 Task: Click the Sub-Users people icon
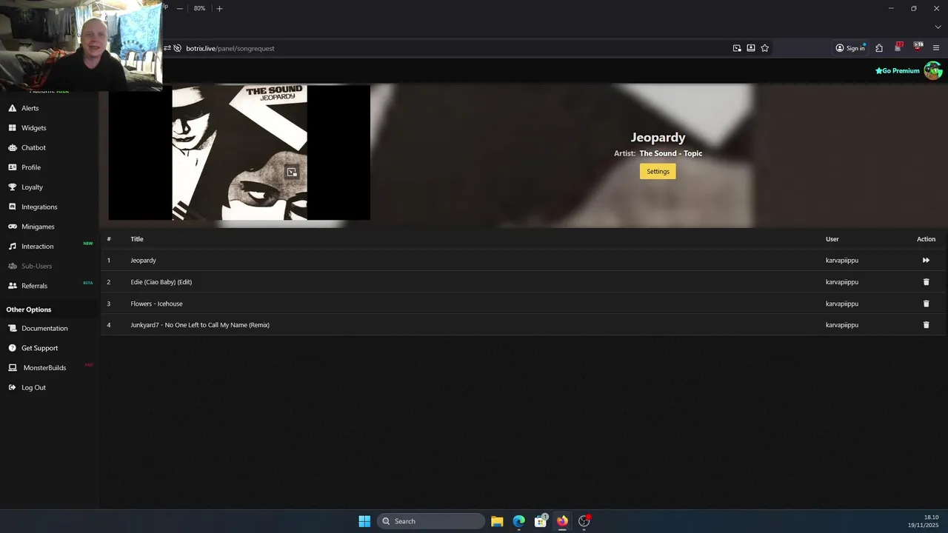click(13, 266)
